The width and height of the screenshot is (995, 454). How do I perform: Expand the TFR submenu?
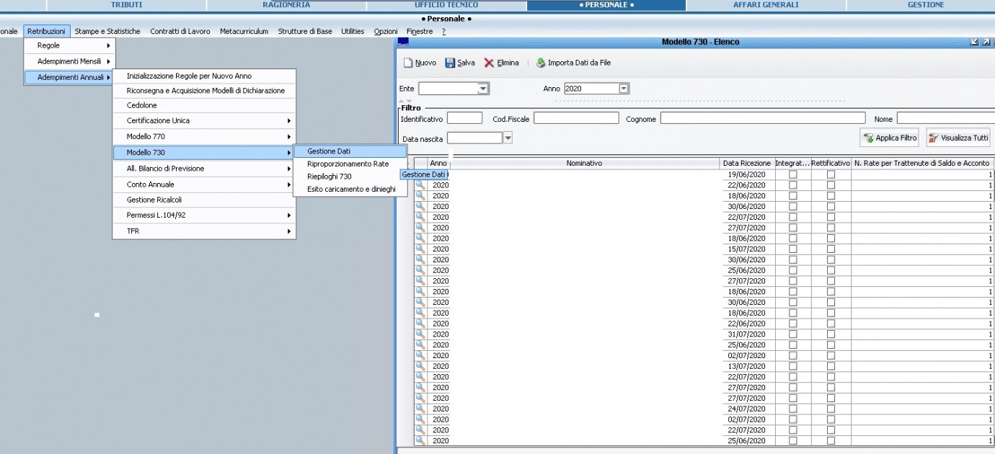(x=204, y=231)
